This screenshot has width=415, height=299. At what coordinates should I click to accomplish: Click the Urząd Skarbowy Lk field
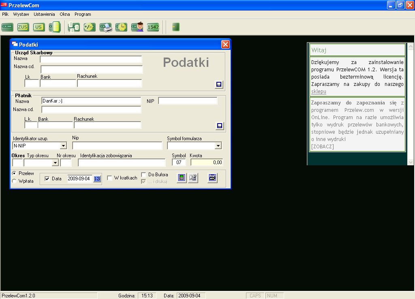[x=32, y=83]
